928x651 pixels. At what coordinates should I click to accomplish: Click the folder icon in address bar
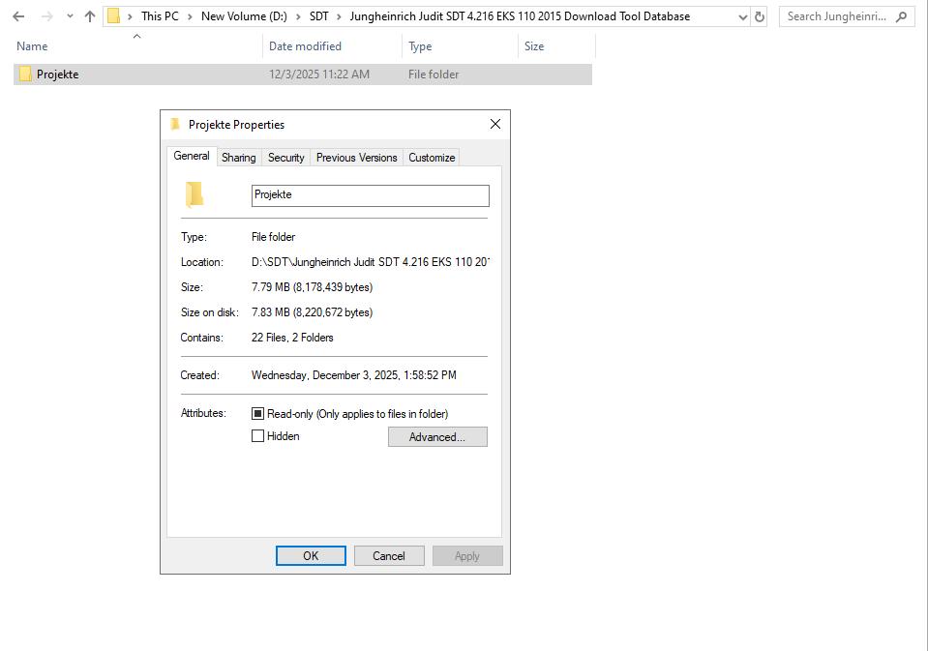[113, 16]
